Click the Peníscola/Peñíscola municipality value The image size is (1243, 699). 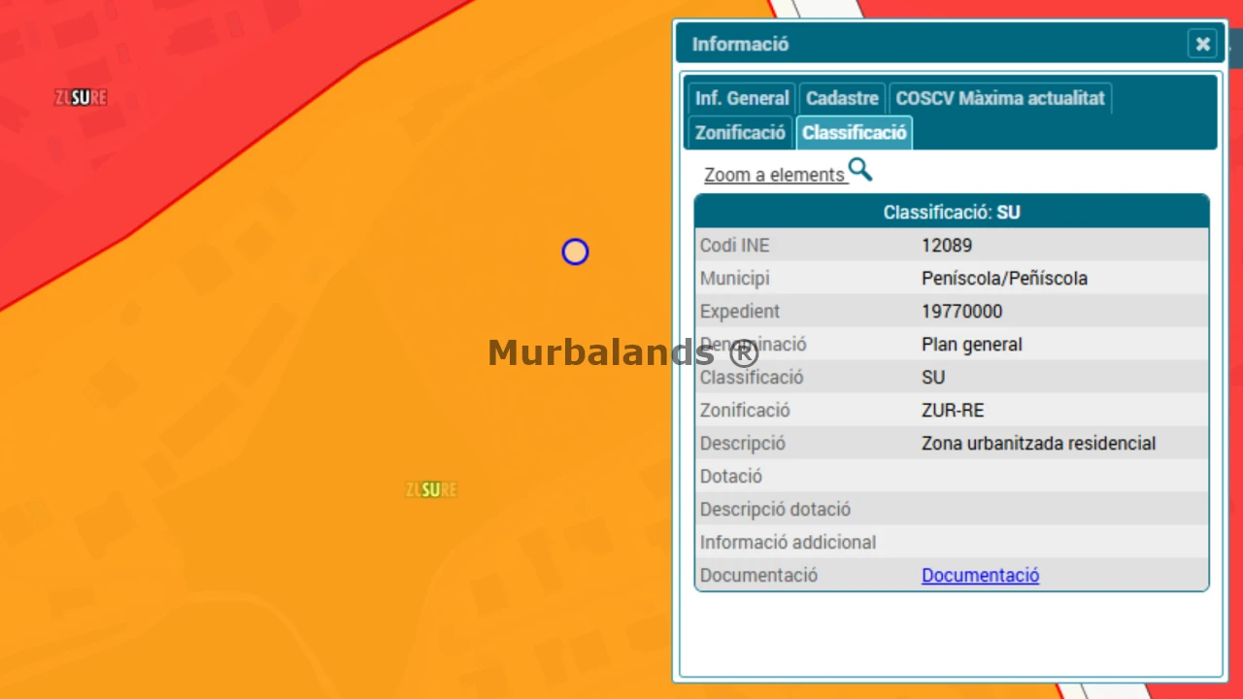1004,279
